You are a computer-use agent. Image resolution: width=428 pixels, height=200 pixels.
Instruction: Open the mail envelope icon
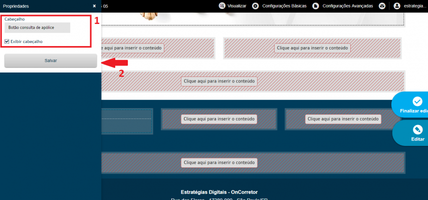[382, 5]
